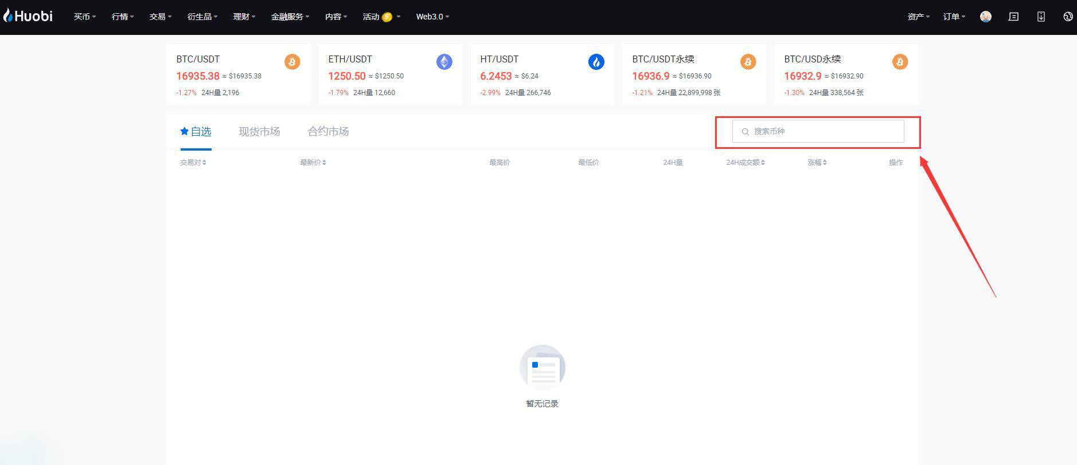The height and width of the screenshot is (465, 1077).
Task: Click the Huobi logo
Action: (x=28, y=16)
